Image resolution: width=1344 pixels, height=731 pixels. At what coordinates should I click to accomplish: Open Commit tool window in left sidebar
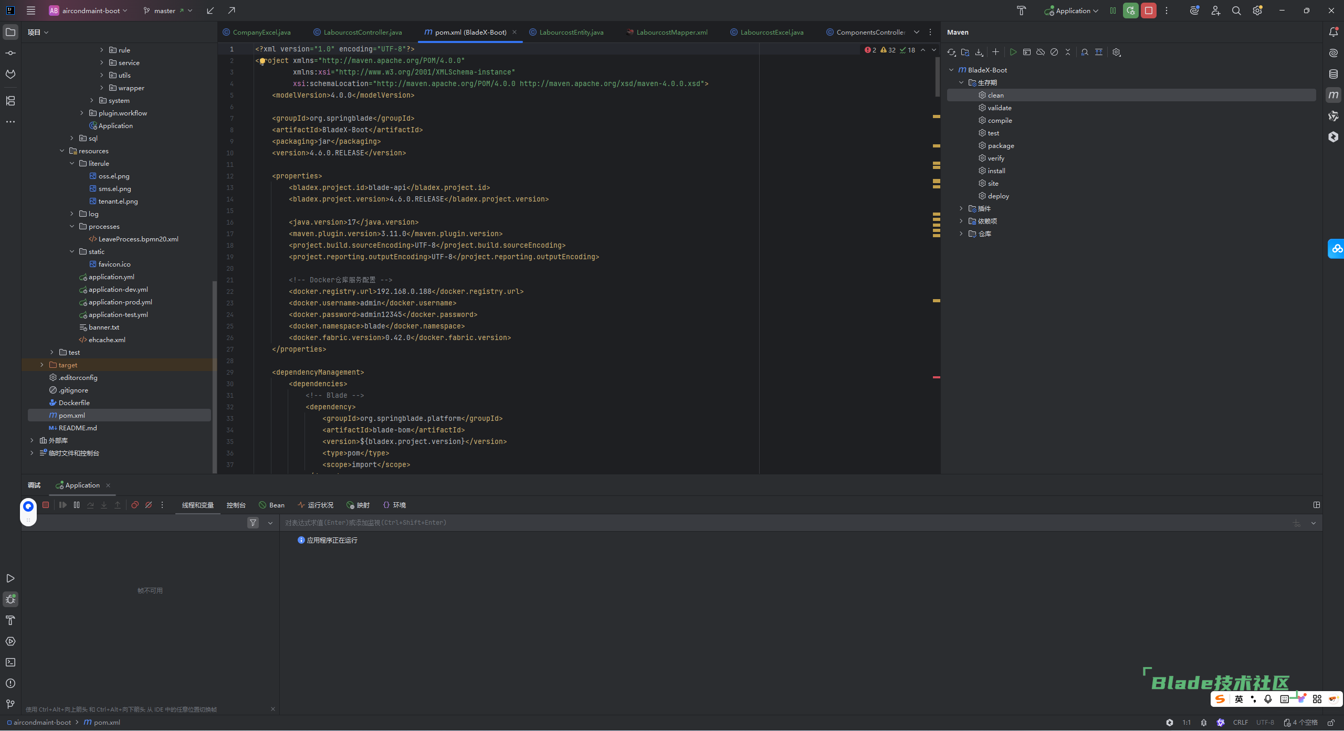point(10,53)
